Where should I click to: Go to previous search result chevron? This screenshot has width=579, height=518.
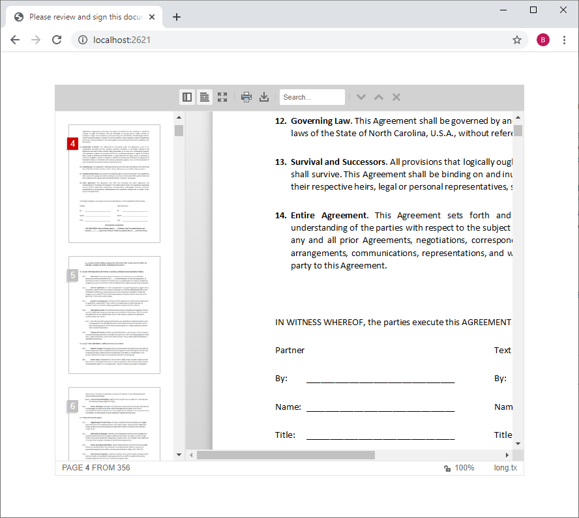379,97
